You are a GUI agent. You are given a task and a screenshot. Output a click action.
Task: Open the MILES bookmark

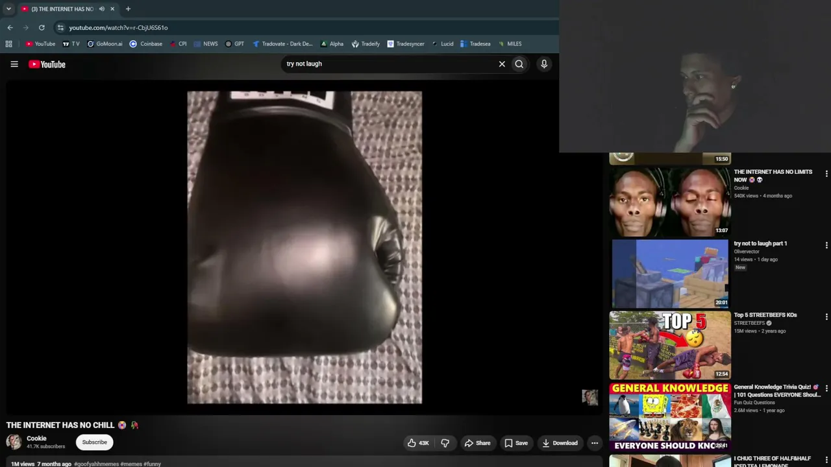[510, 44]
